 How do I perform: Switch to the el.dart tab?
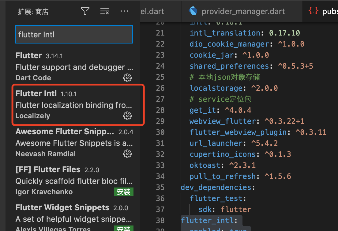[x=161, y=11]
